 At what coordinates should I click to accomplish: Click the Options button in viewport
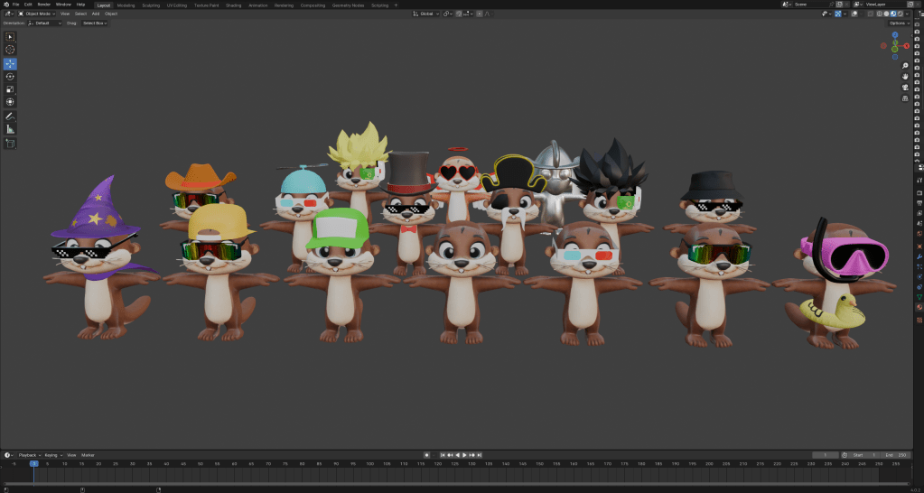[x=897, y=23]
